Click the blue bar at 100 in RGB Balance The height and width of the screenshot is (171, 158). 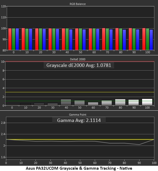151,40
